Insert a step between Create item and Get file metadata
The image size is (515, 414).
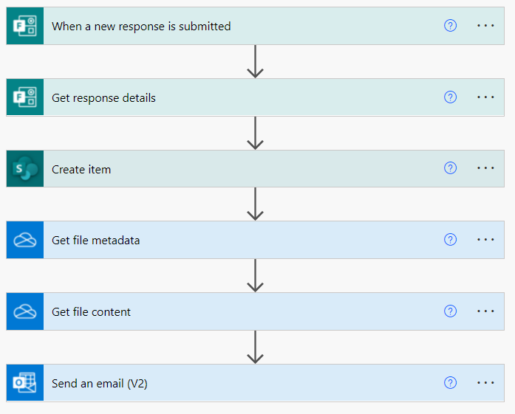256,204
